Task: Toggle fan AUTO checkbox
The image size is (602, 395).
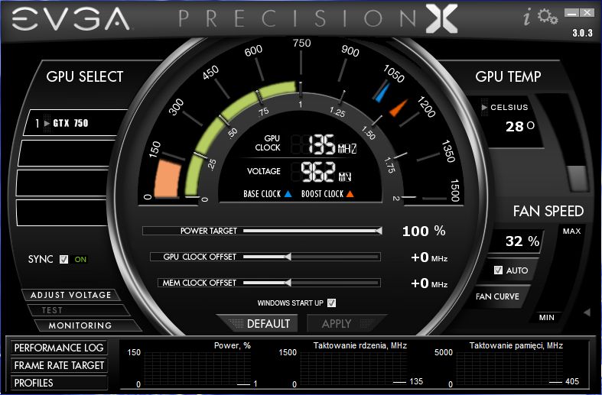Action: click(498, 270)
